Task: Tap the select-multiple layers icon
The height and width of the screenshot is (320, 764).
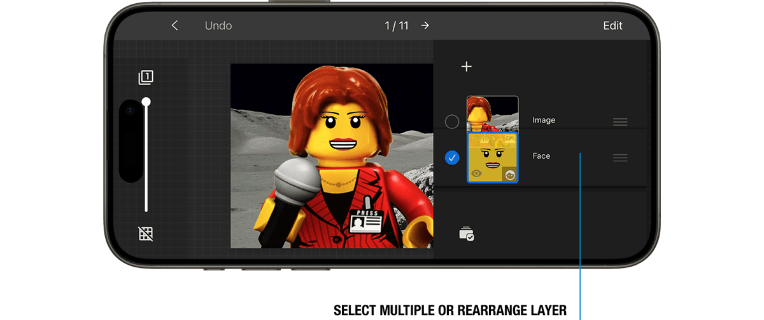Action: (x=467, y=234)
